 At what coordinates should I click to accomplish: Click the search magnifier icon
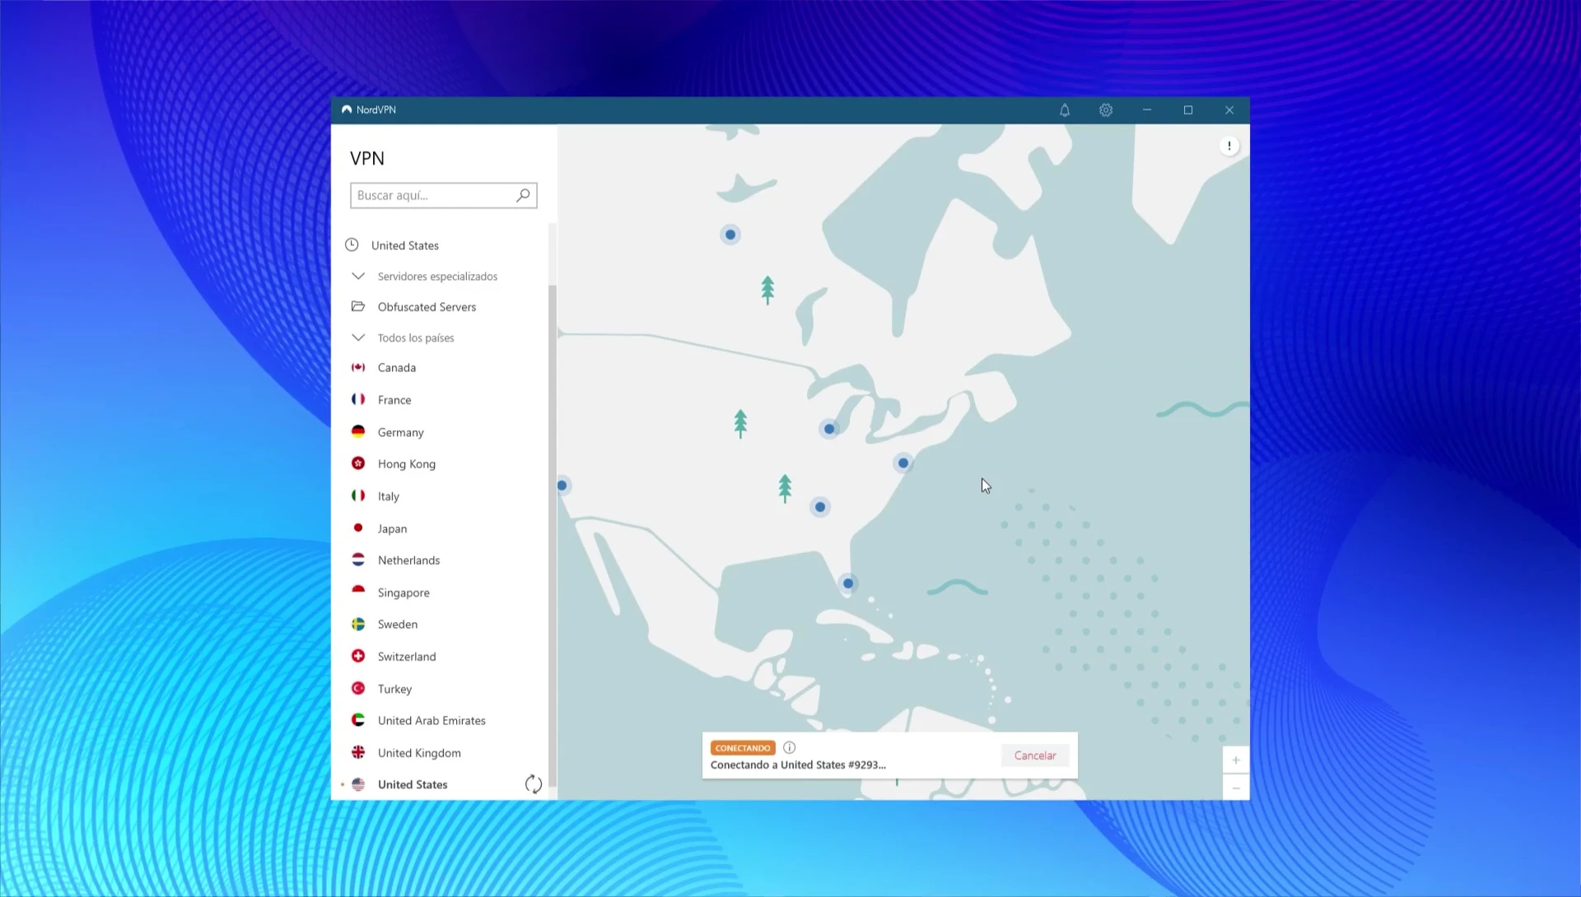pos(523,195)
